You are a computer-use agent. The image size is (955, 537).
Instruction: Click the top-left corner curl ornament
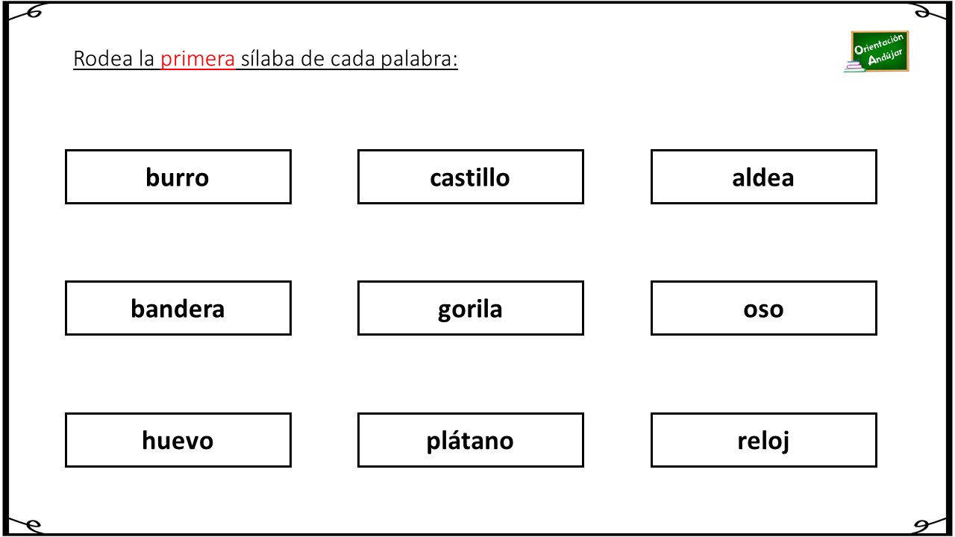(x=25, y=11)
